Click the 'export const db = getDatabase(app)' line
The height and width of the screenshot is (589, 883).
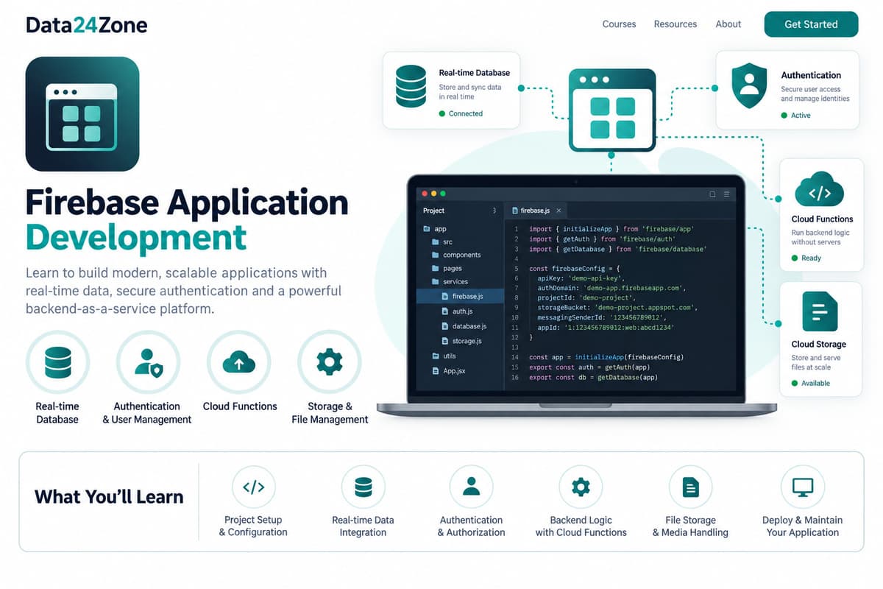pyautogui.click(x=593, y=377)
